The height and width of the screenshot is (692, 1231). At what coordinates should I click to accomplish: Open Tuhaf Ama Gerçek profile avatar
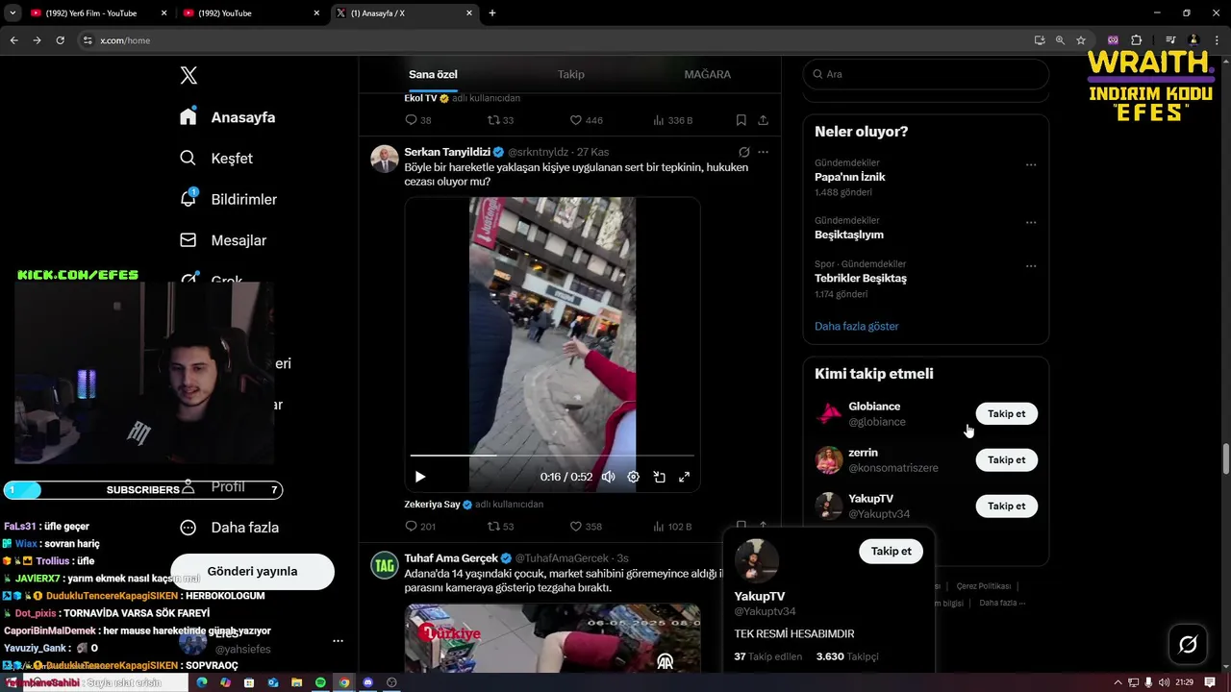coord(385,565)
